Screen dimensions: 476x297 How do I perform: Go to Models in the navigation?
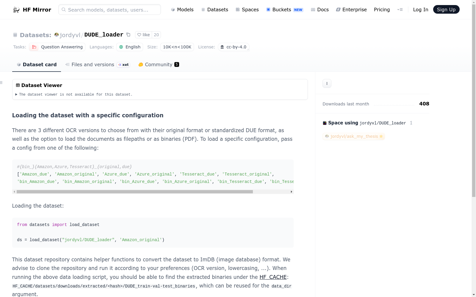(x=182, y=10)
